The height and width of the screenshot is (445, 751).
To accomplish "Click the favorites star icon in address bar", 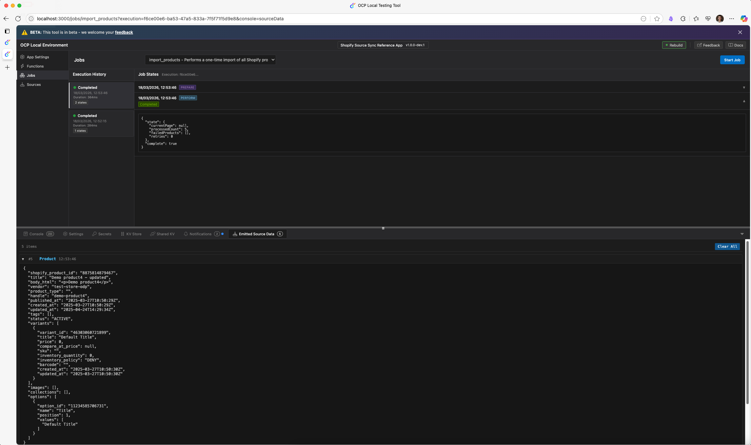I will click(x=657, y=19).
